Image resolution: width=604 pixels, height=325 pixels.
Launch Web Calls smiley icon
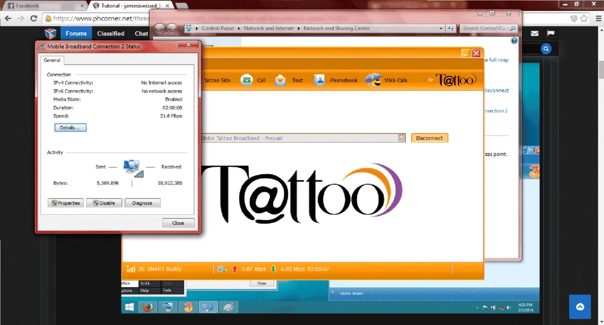click(x=373, y=80)
